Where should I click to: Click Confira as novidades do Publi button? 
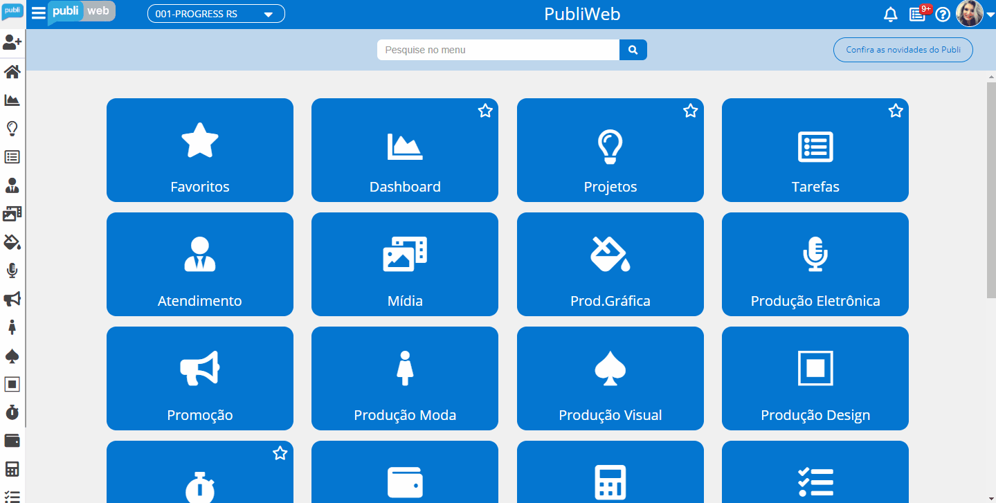tap(903, 50)
